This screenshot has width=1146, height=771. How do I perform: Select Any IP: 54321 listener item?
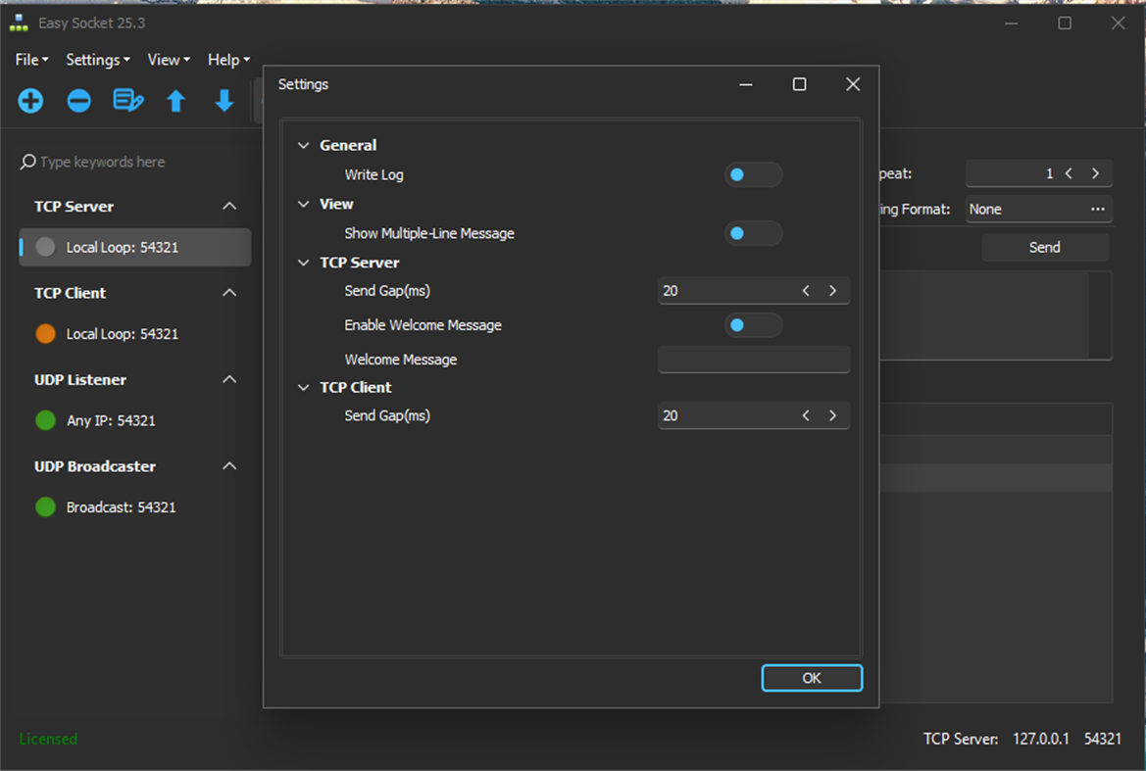[135, 420]
